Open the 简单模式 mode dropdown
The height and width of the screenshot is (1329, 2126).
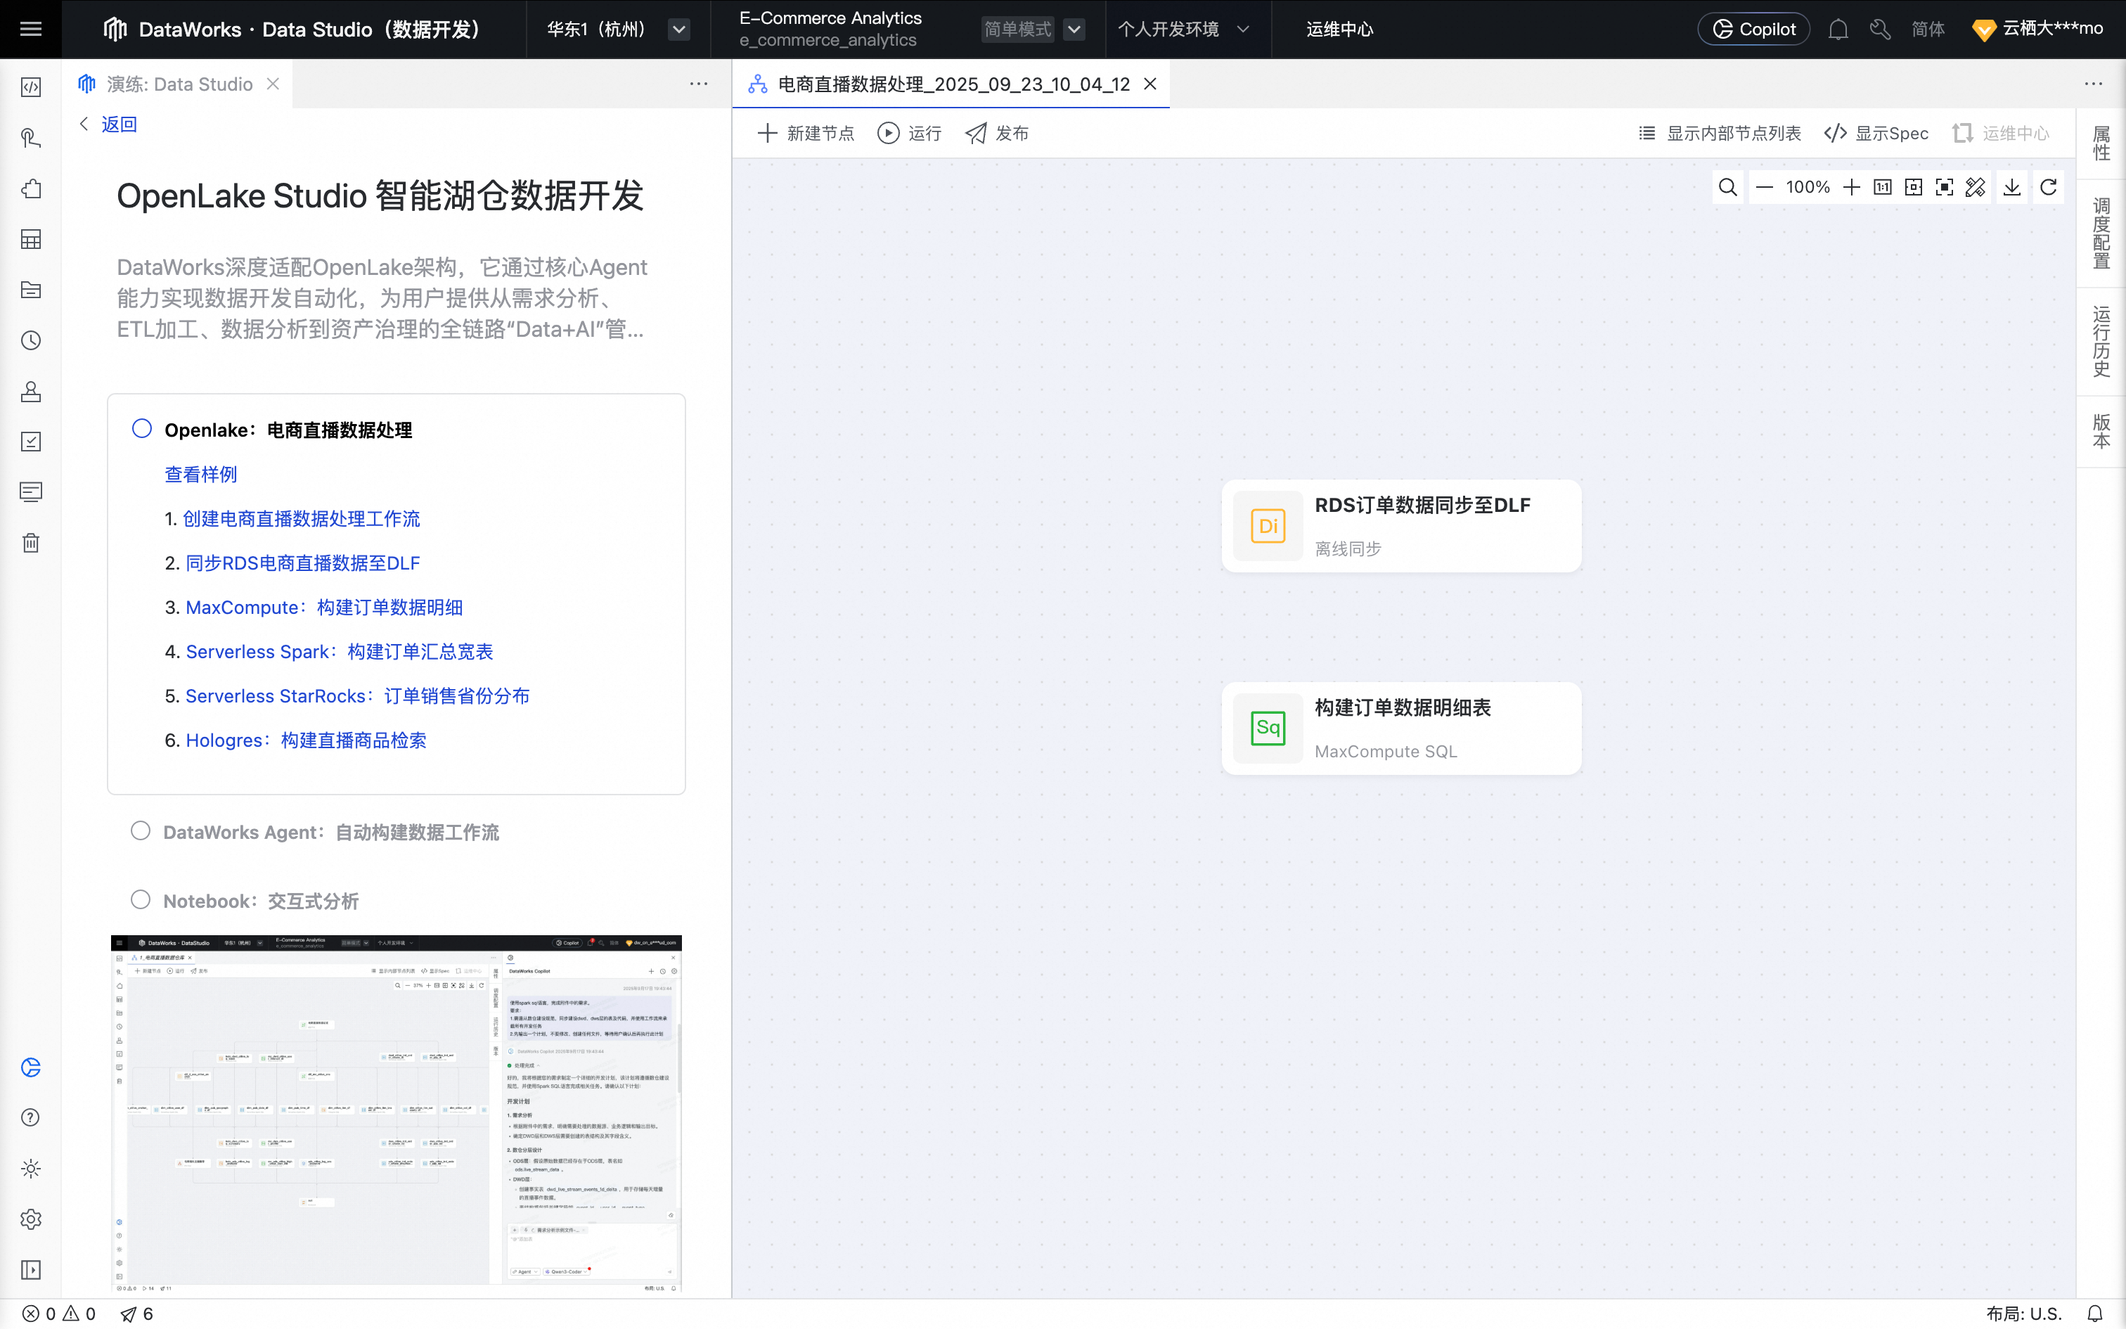tap(1074, 29)
